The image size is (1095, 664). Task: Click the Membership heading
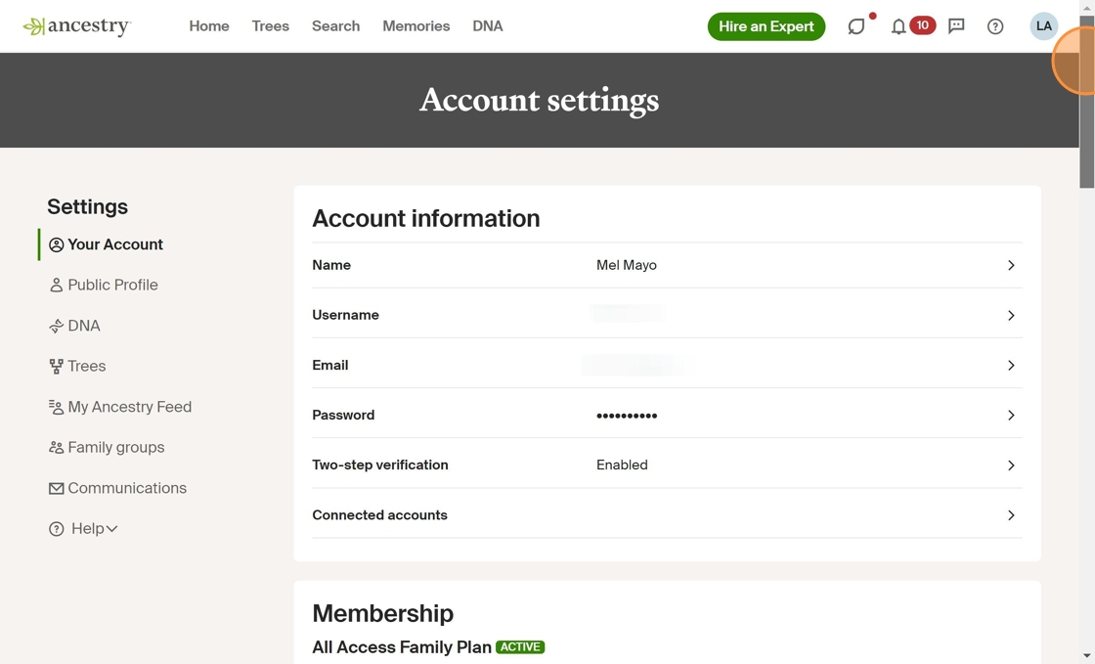coord(382,613)
